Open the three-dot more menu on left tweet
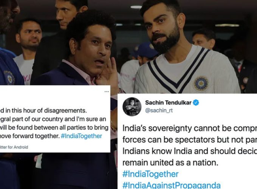The width and height of the screenshot is (257, 189). point(107,91)
